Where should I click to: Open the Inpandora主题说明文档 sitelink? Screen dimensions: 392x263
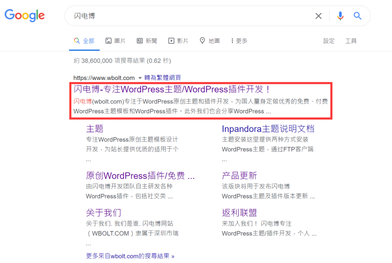268,129
